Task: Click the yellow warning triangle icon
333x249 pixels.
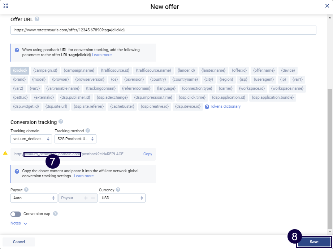Action: pos(5,153)
